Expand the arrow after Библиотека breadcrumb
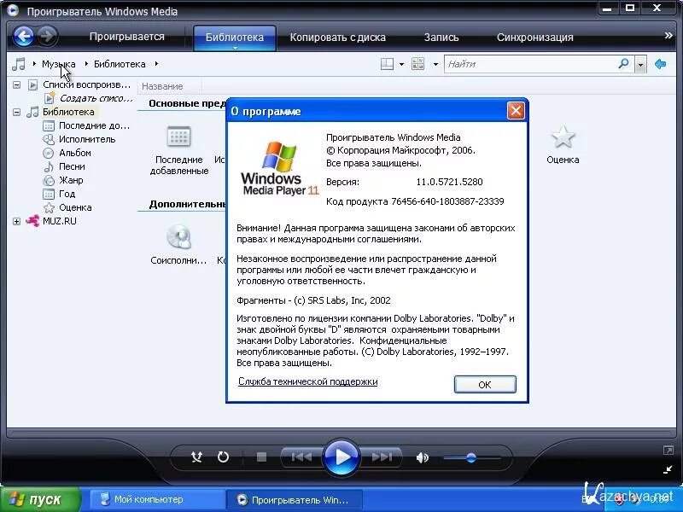Screen dimensions: 683x512 coord(156,64)
